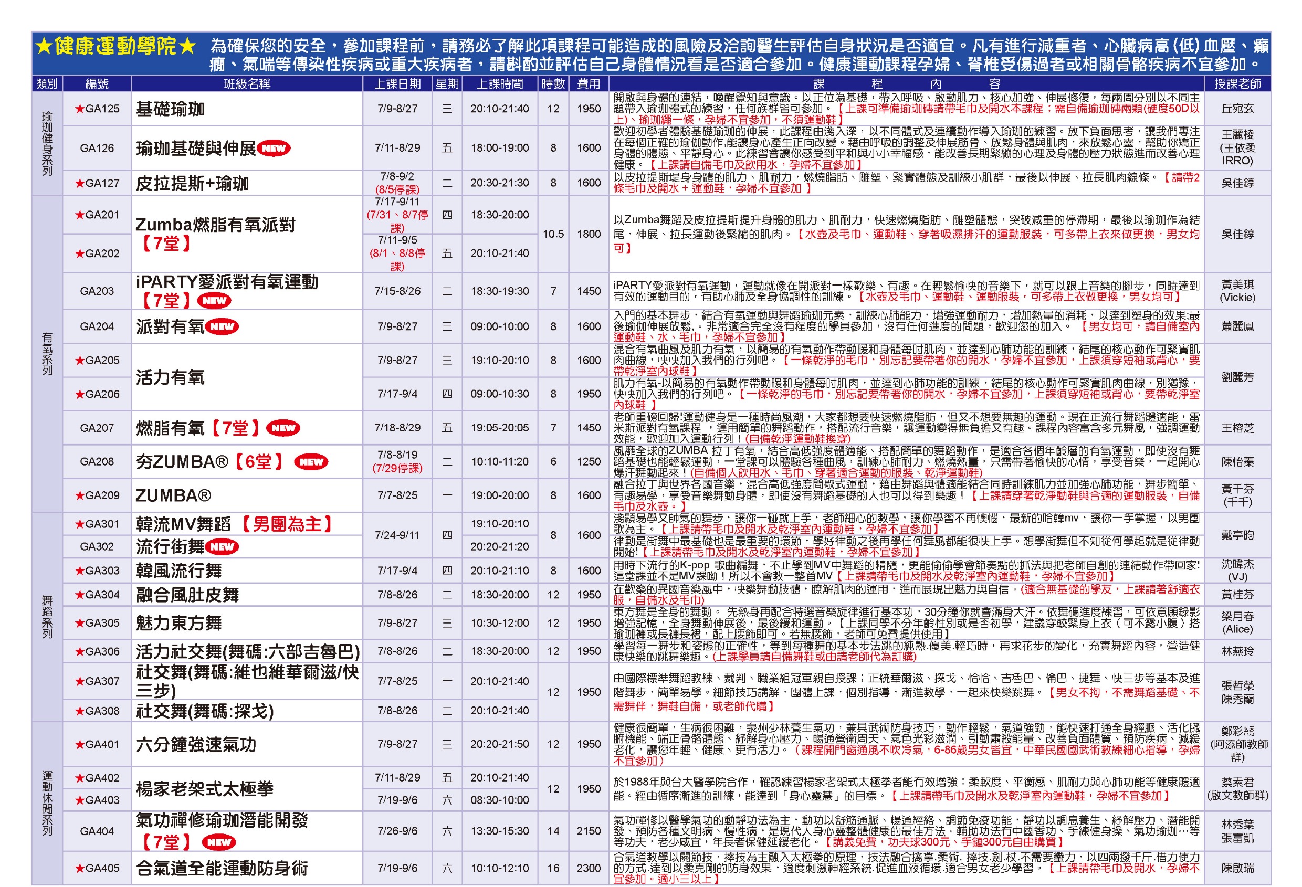Click the 授課老師 column header
Image resolution: width=1302 pixels, height=887 pixels.
[x=1237, y=84]
